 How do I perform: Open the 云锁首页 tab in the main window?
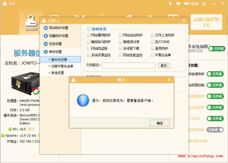point(31,22)
